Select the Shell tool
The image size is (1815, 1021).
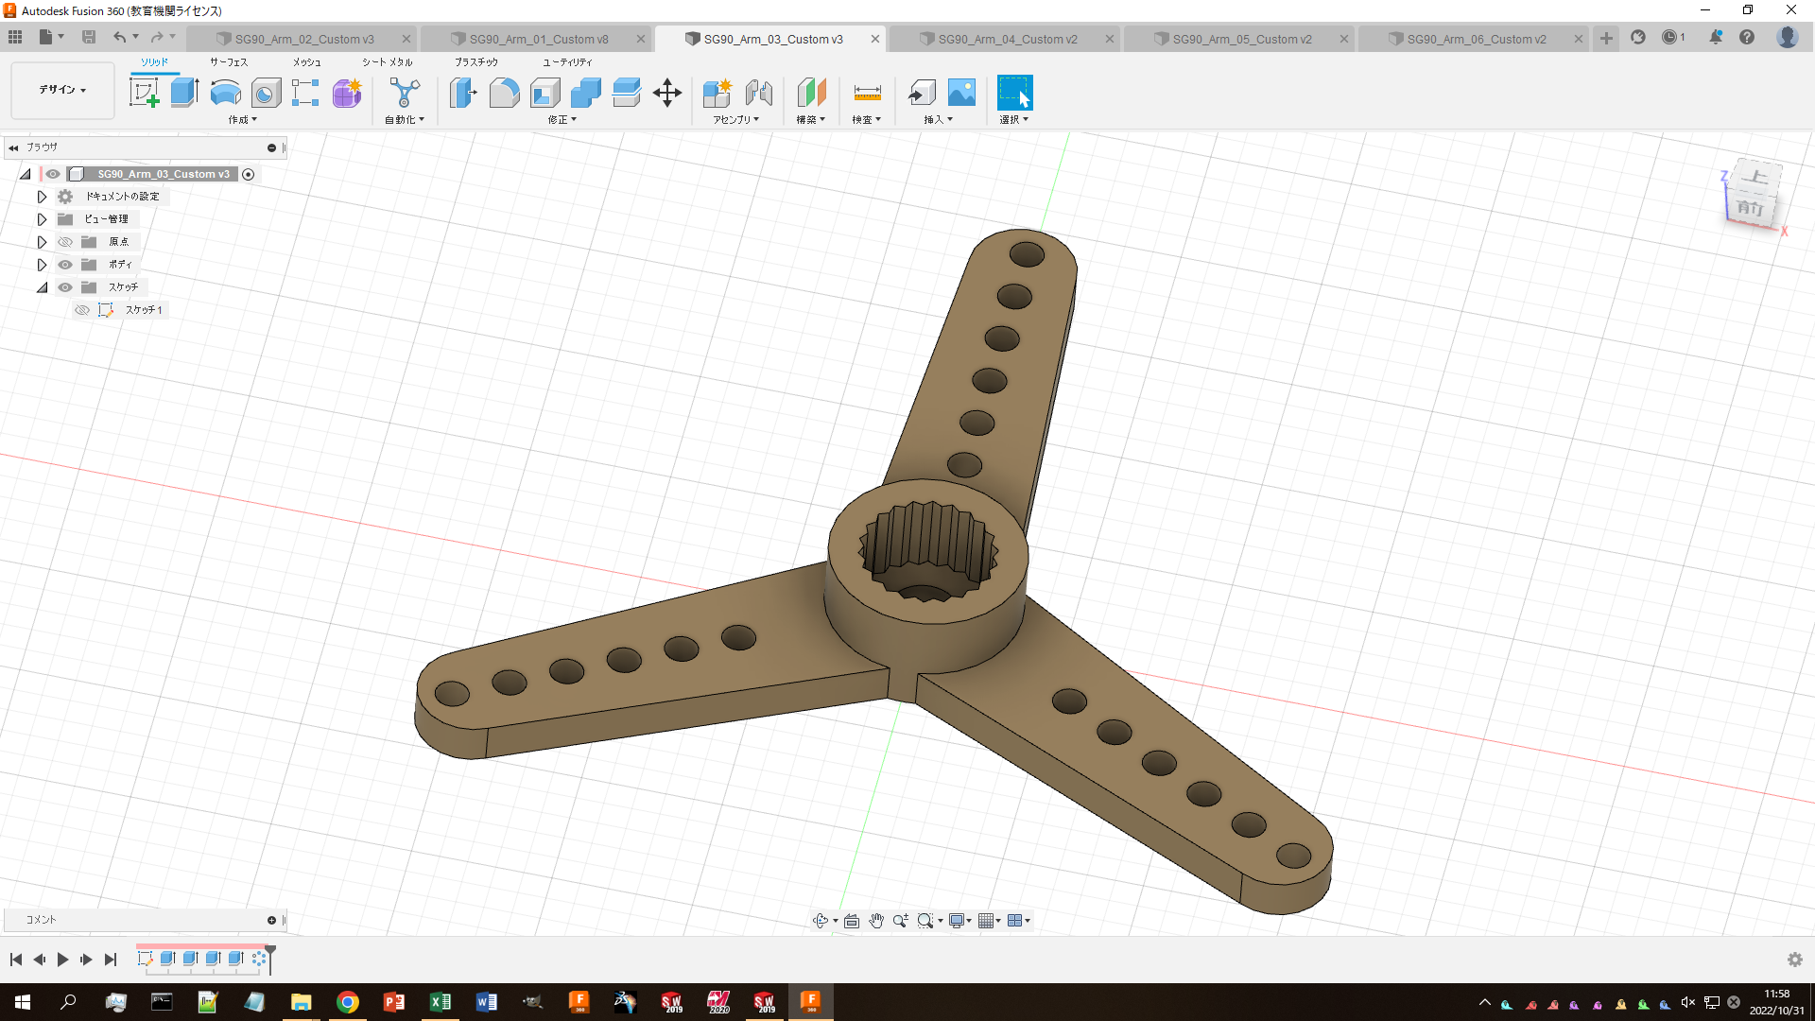pos(545,93)
